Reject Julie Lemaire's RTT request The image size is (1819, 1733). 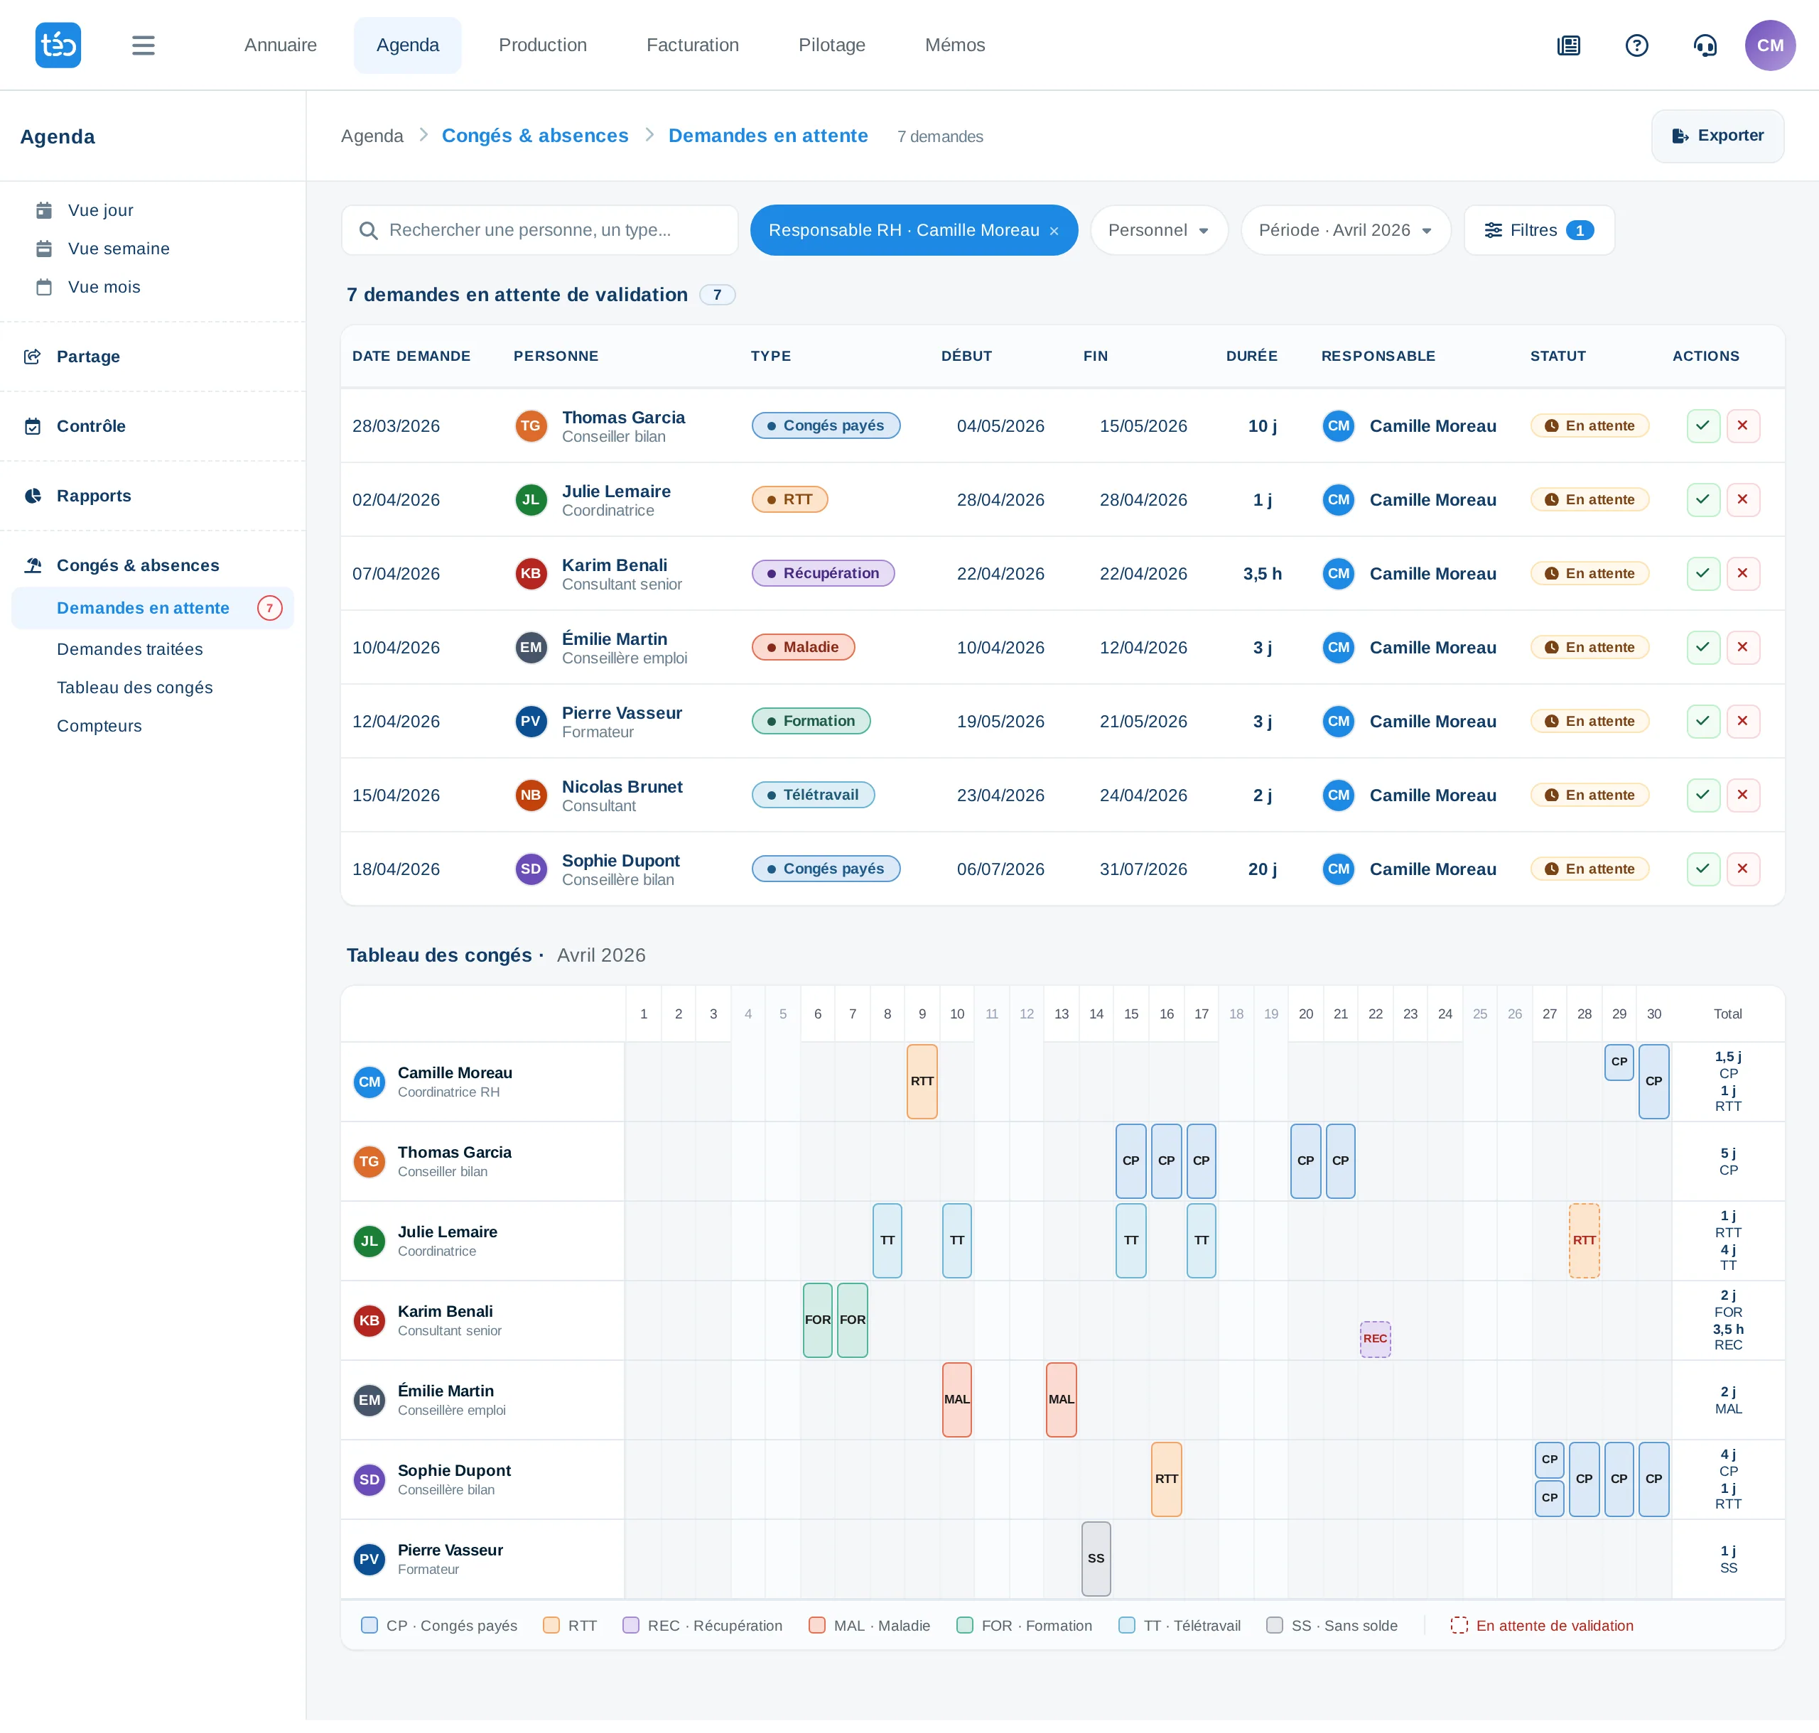[x=1742, y=500]
